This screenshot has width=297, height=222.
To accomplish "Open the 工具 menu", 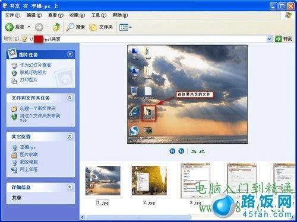I will pyautogui.click(x=99, y=15).
